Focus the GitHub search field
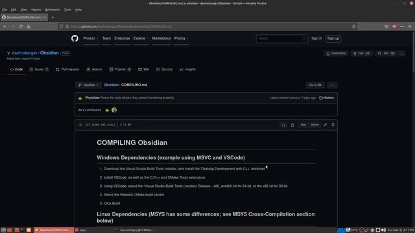 pyautogui.click(x=282, y=39)
